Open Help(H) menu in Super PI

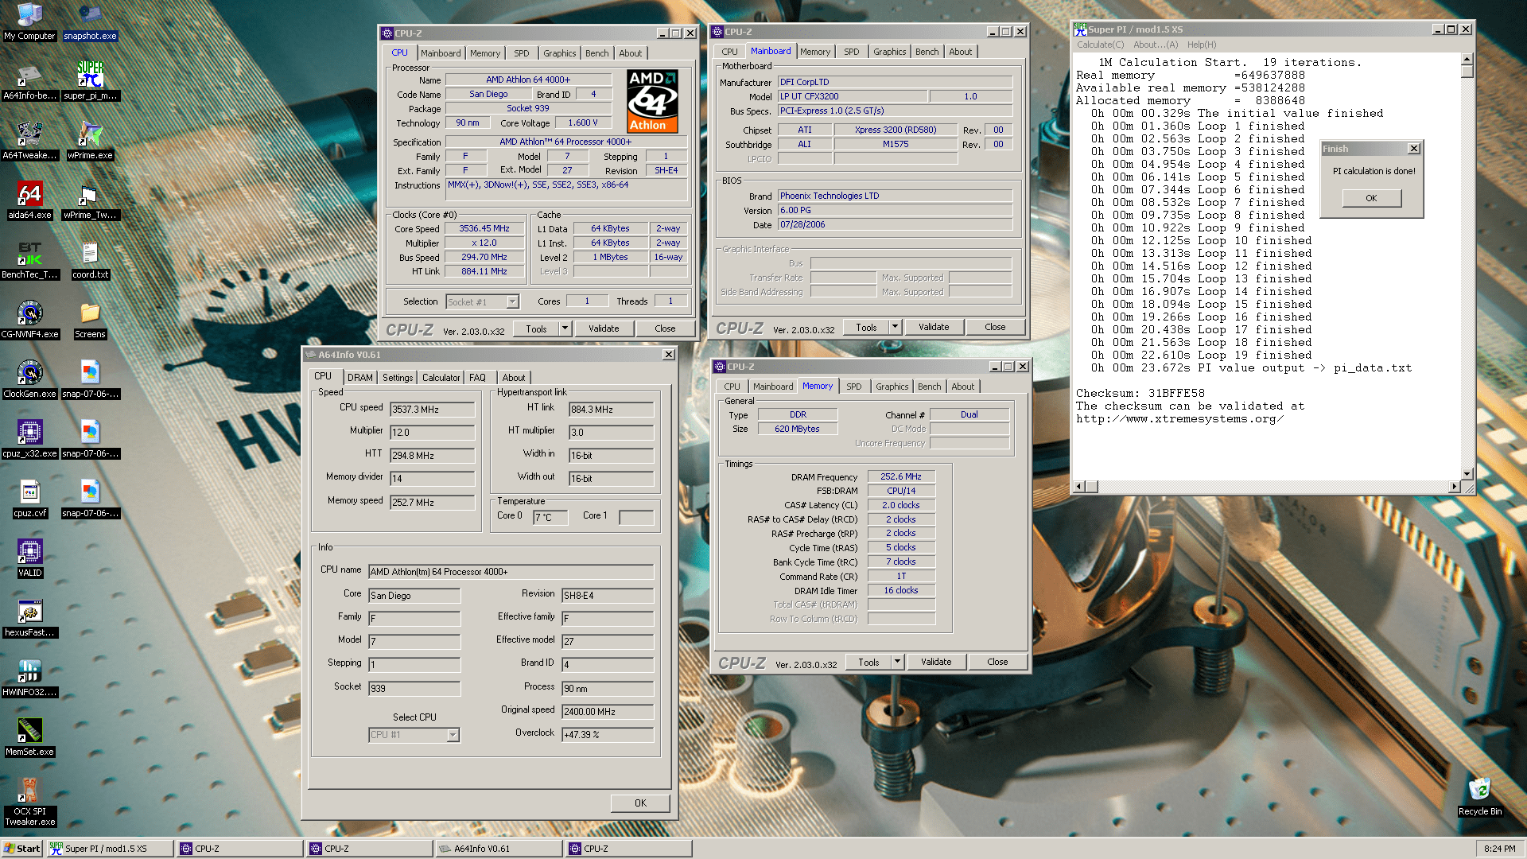click(x=1202, y=45)
